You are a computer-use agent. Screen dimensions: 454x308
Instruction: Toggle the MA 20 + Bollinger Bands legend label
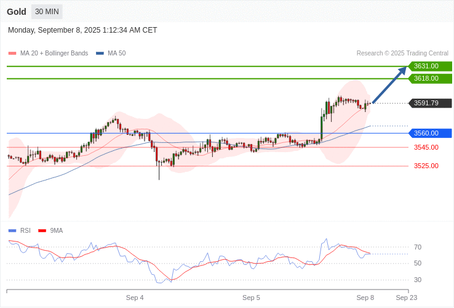click(x=54, y=54)
